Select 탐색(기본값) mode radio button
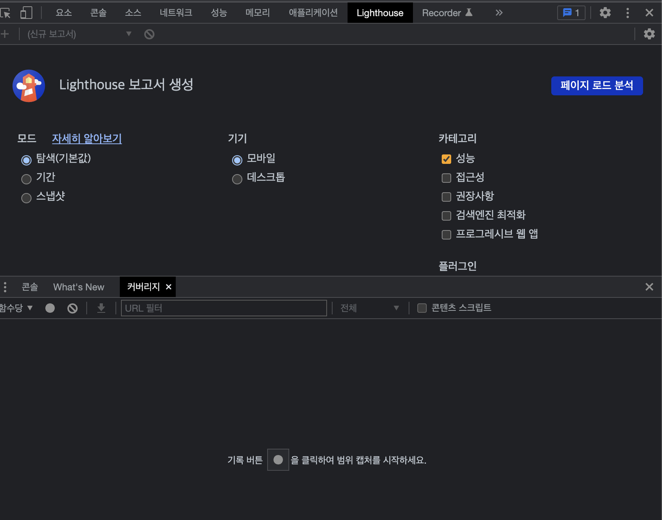Image resolution: width=662 pixels, height=520 pixels. [26, 160]
